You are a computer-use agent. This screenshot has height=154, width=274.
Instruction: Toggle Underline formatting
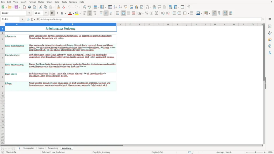62,13
